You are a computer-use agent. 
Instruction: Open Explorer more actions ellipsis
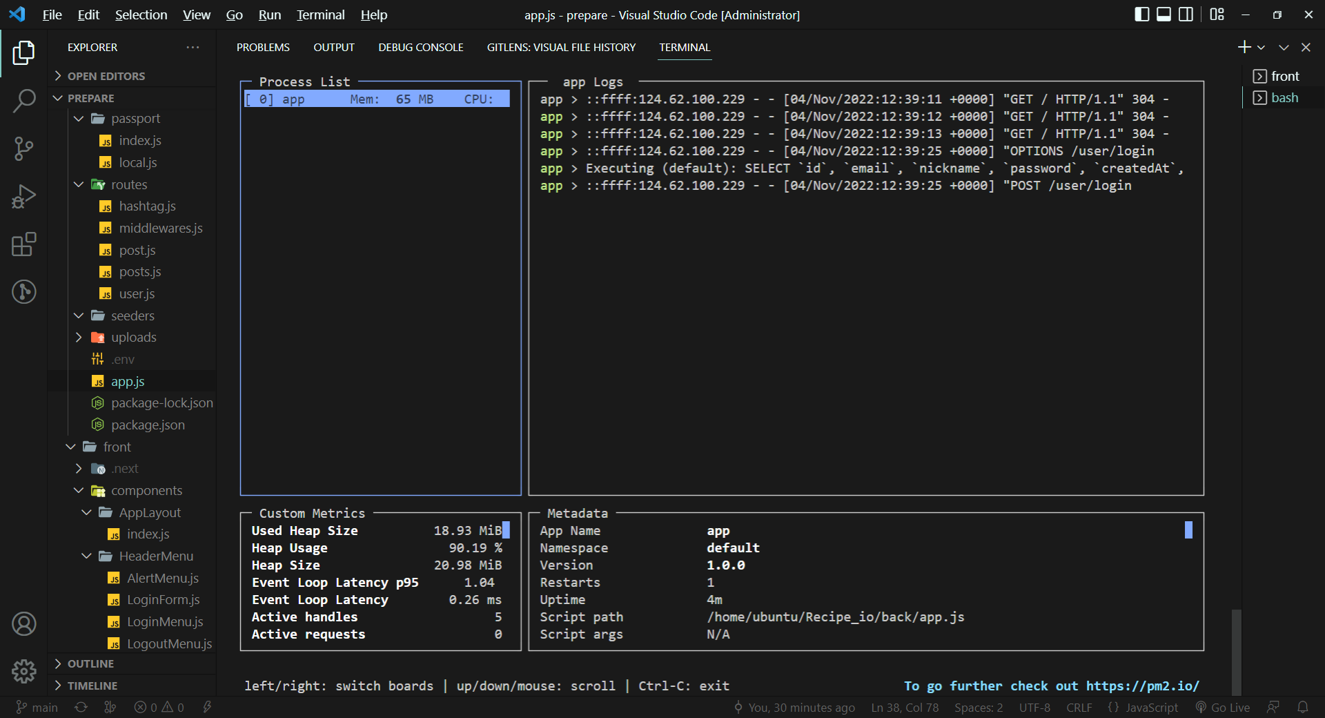[x=193, y=47]
